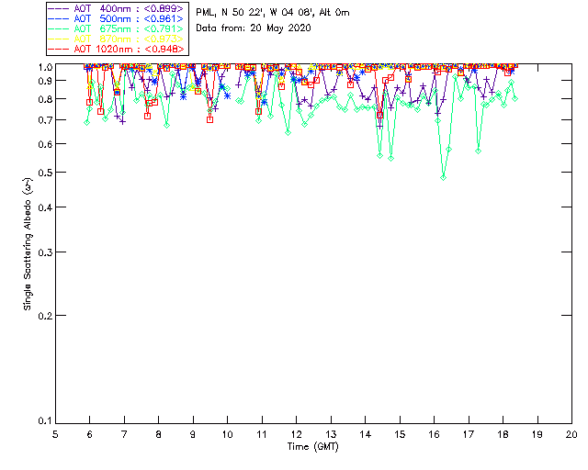This screenshot has height=470, width=588.
Task: Click the purple dashed line sample for 400nm
Action: 58,8
